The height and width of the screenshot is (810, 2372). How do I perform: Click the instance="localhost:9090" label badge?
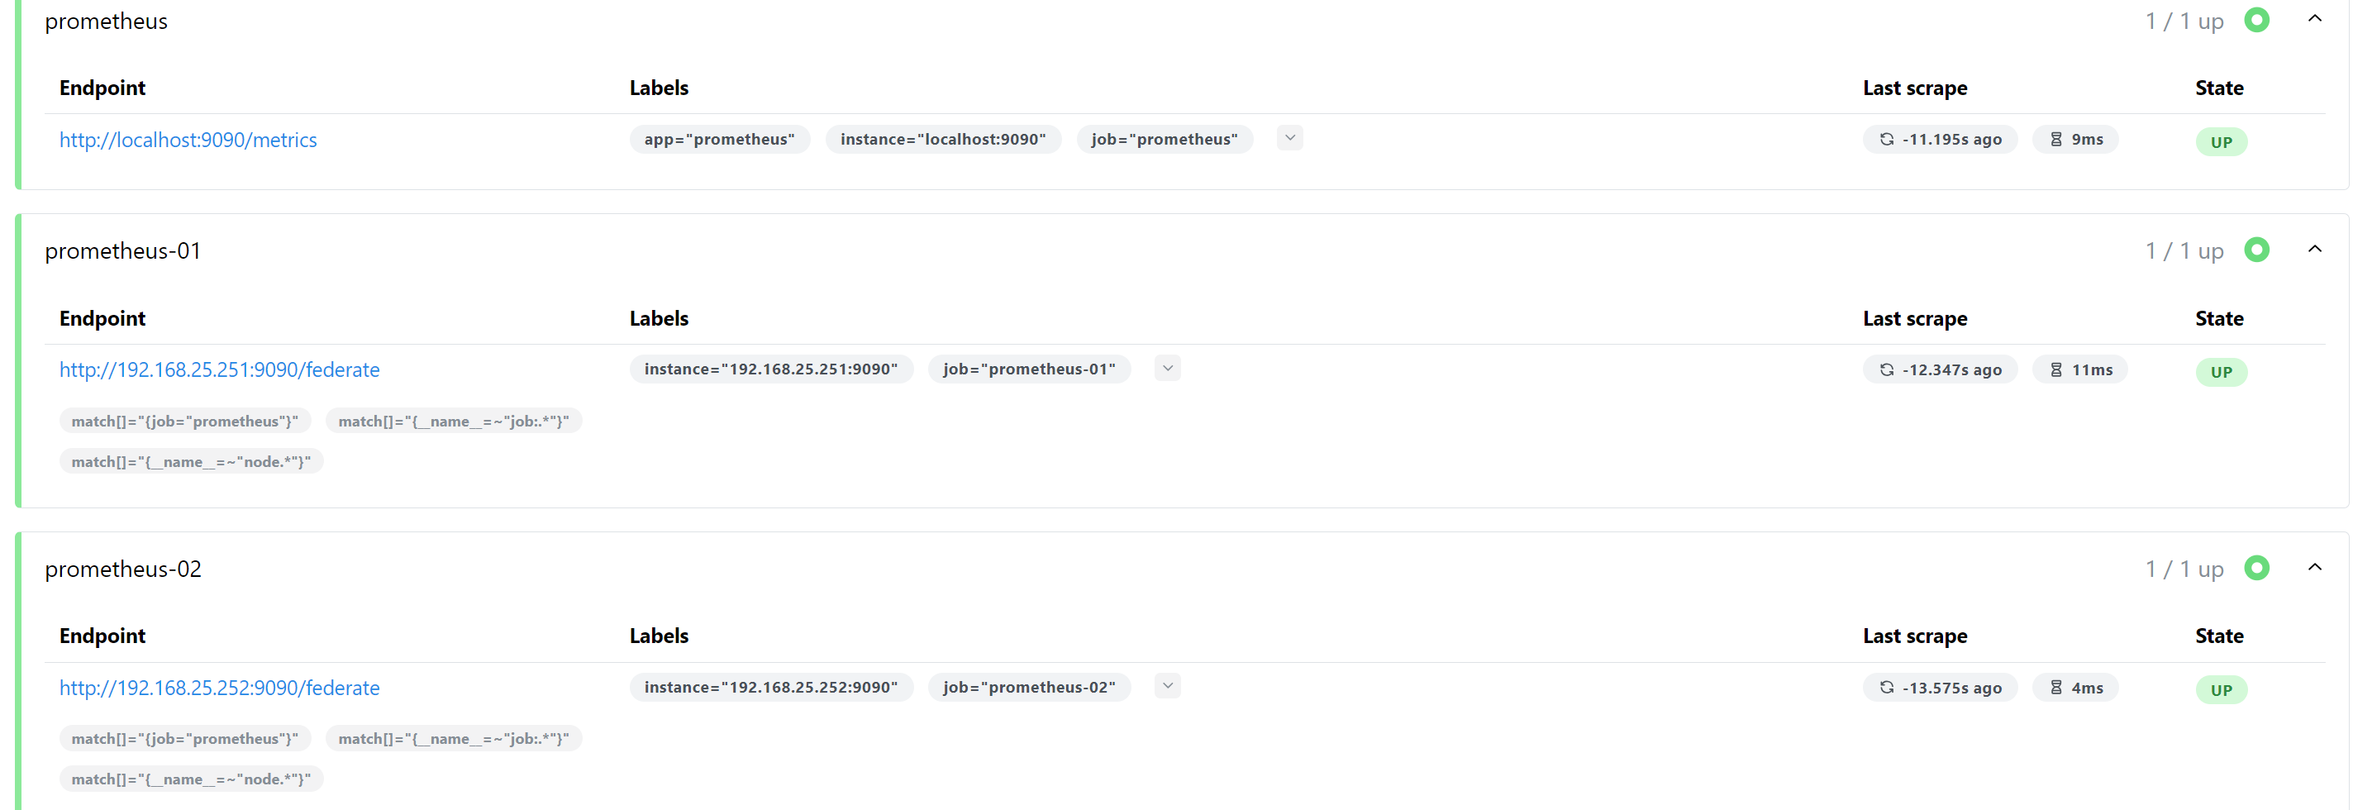943,139
